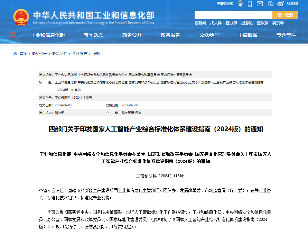Go to 通知 in the breadcrumb
This screenshot has height=235, width=308.
[x=96, y=54]
